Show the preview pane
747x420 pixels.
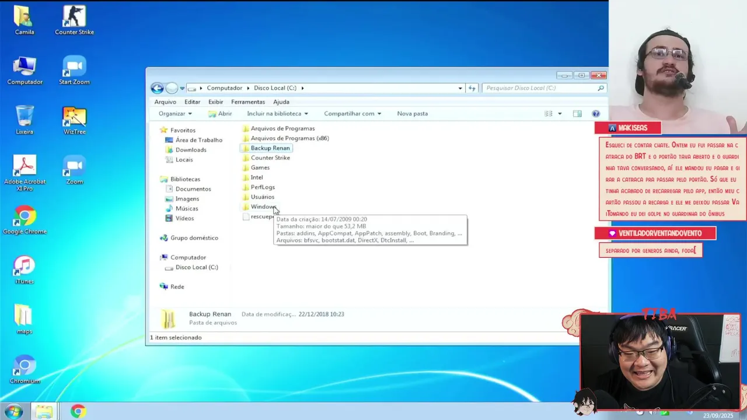coord(577,114)
